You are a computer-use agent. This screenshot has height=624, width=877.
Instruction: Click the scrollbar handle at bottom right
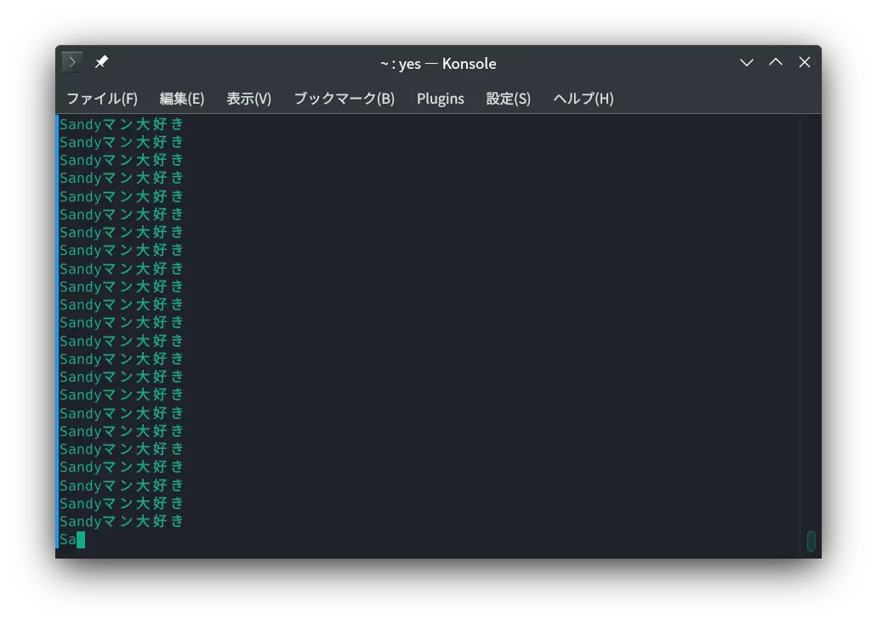point(811,541)
